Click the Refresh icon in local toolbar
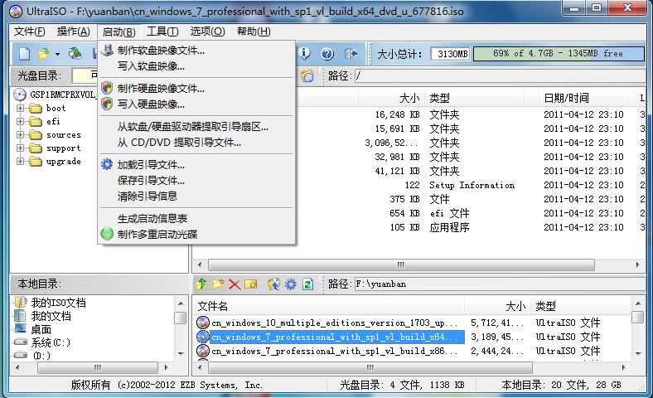 (x=307, y=284)
